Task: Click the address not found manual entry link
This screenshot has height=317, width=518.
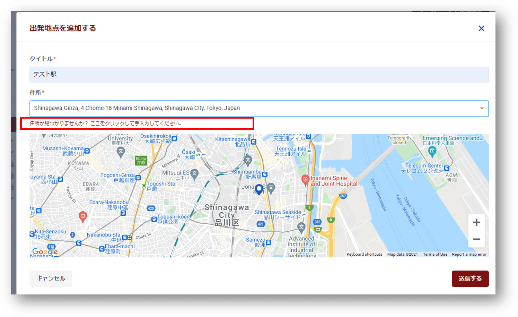Action: pyautogui.click(x=106, y=123)
